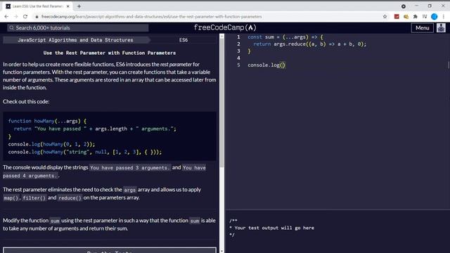The image size is (450, 253).
Task: Click the circular media control icon in title bar
Action: click(404, 6)
